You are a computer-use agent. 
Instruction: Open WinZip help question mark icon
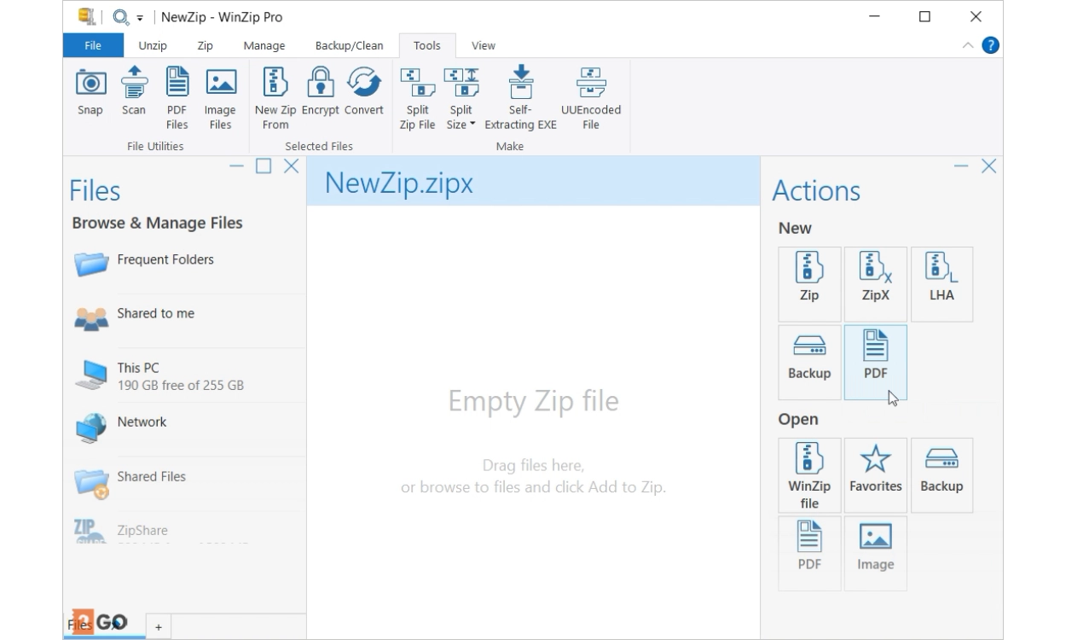point(990,45)
